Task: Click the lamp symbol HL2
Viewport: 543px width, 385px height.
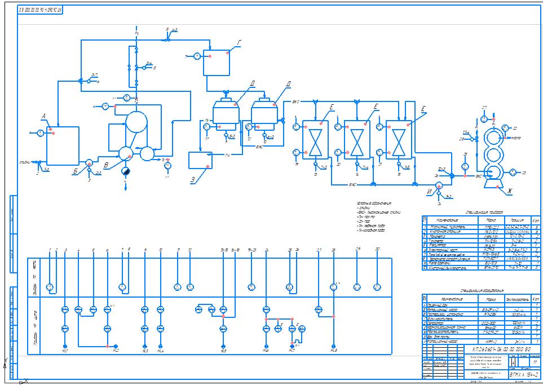Action: tap(116, 346)
